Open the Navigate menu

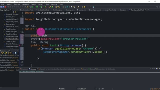pos(25,4)
